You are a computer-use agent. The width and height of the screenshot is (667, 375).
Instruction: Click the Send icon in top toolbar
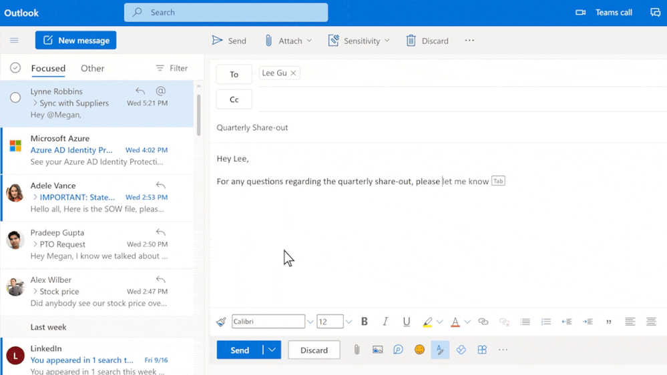[x=218, y=41]
